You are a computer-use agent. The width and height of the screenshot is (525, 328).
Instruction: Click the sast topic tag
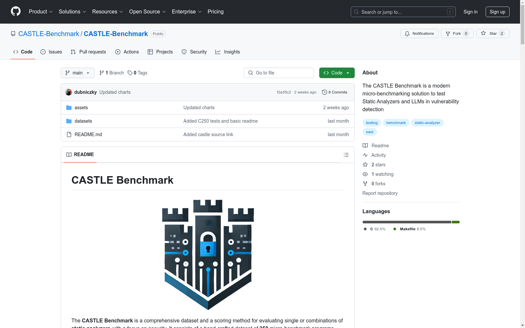pos(370,132)
